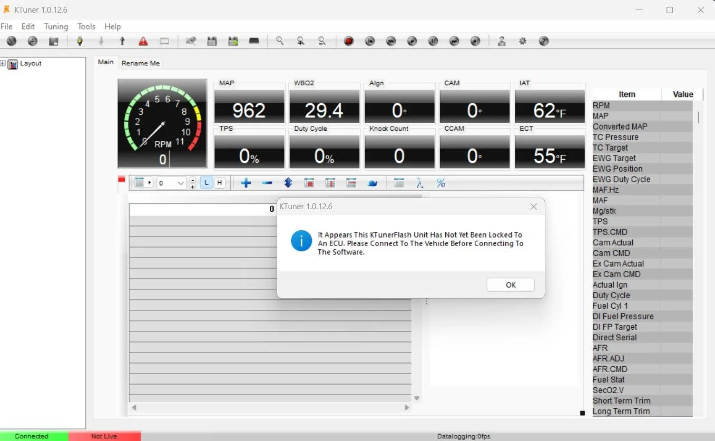Viewport: 715px width, 441px height.
Task: Pause datalog playback in the toolbar
Action: tap(433, 41)
